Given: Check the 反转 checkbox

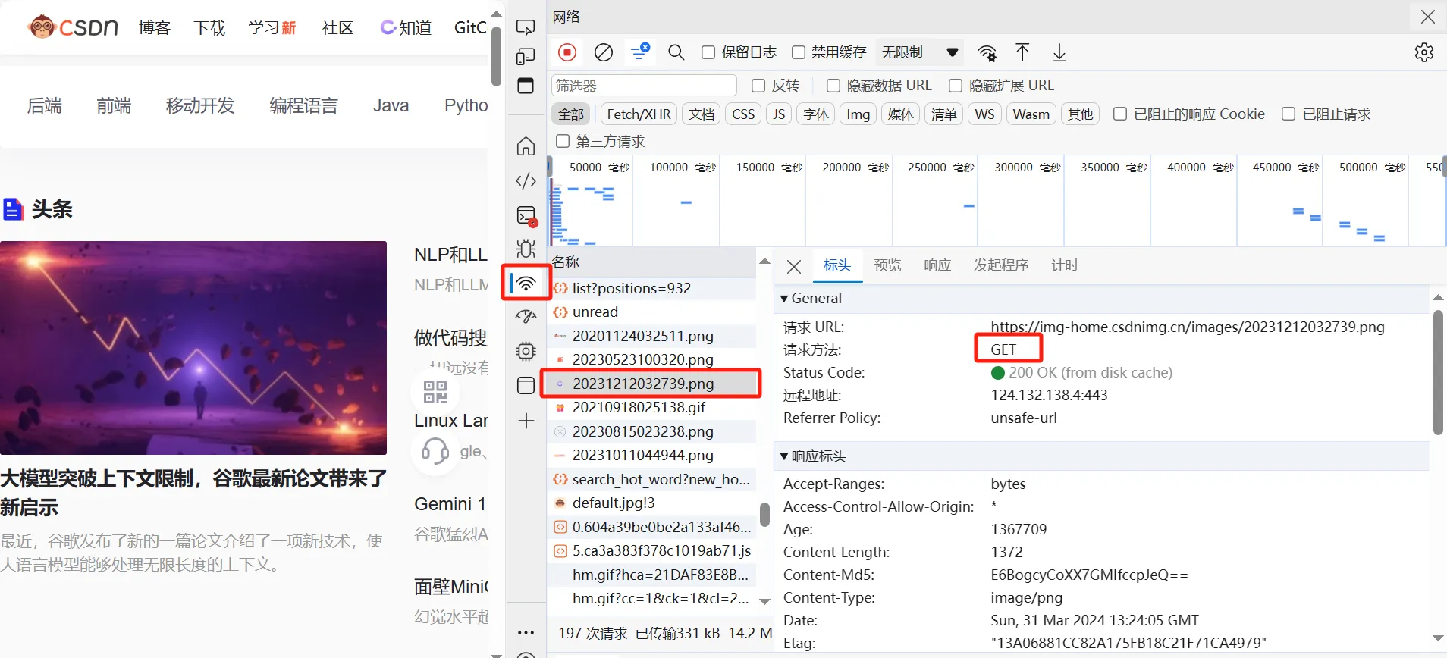Looking at the screenshot, I should click(x=758, y=86).
